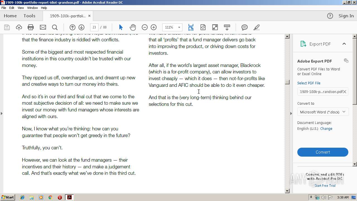Open the Help question mark icon

pos(330,16)
